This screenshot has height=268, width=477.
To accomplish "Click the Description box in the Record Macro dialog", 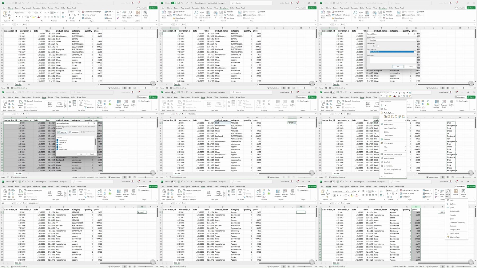I will pos(393,60).
